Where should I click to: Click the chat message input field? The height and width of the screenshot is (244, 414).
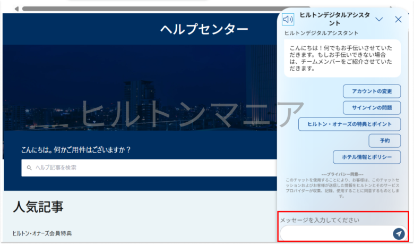(x=336, y=233)
